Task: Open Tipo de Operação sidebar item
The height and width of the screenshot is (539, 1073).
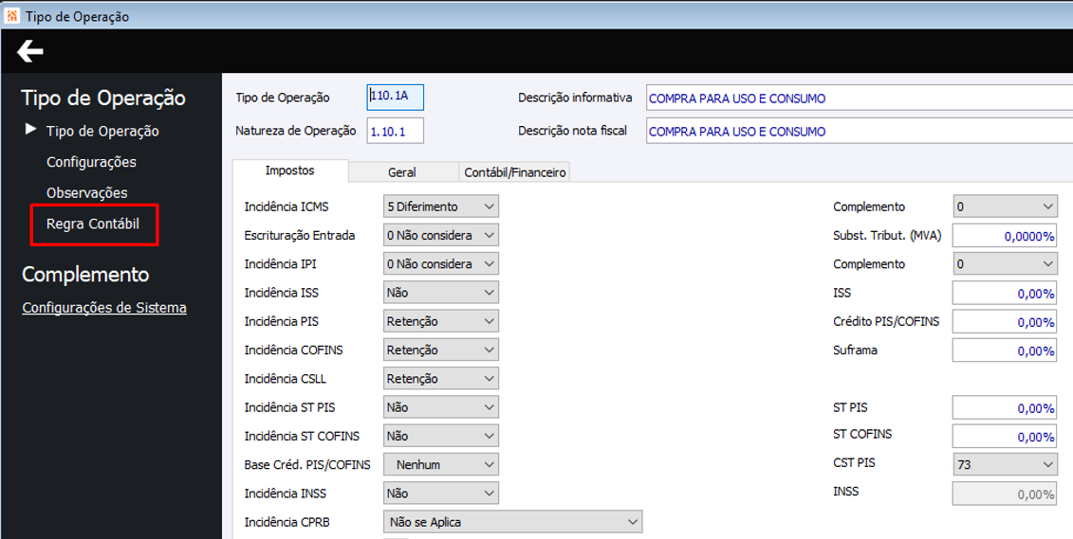Action: pyautogui.click(x=102, y=131)
